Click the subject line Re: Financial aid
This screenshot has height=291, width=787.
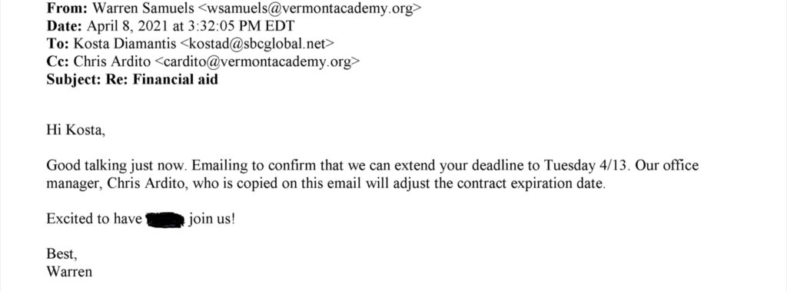[x=161, y=79]
